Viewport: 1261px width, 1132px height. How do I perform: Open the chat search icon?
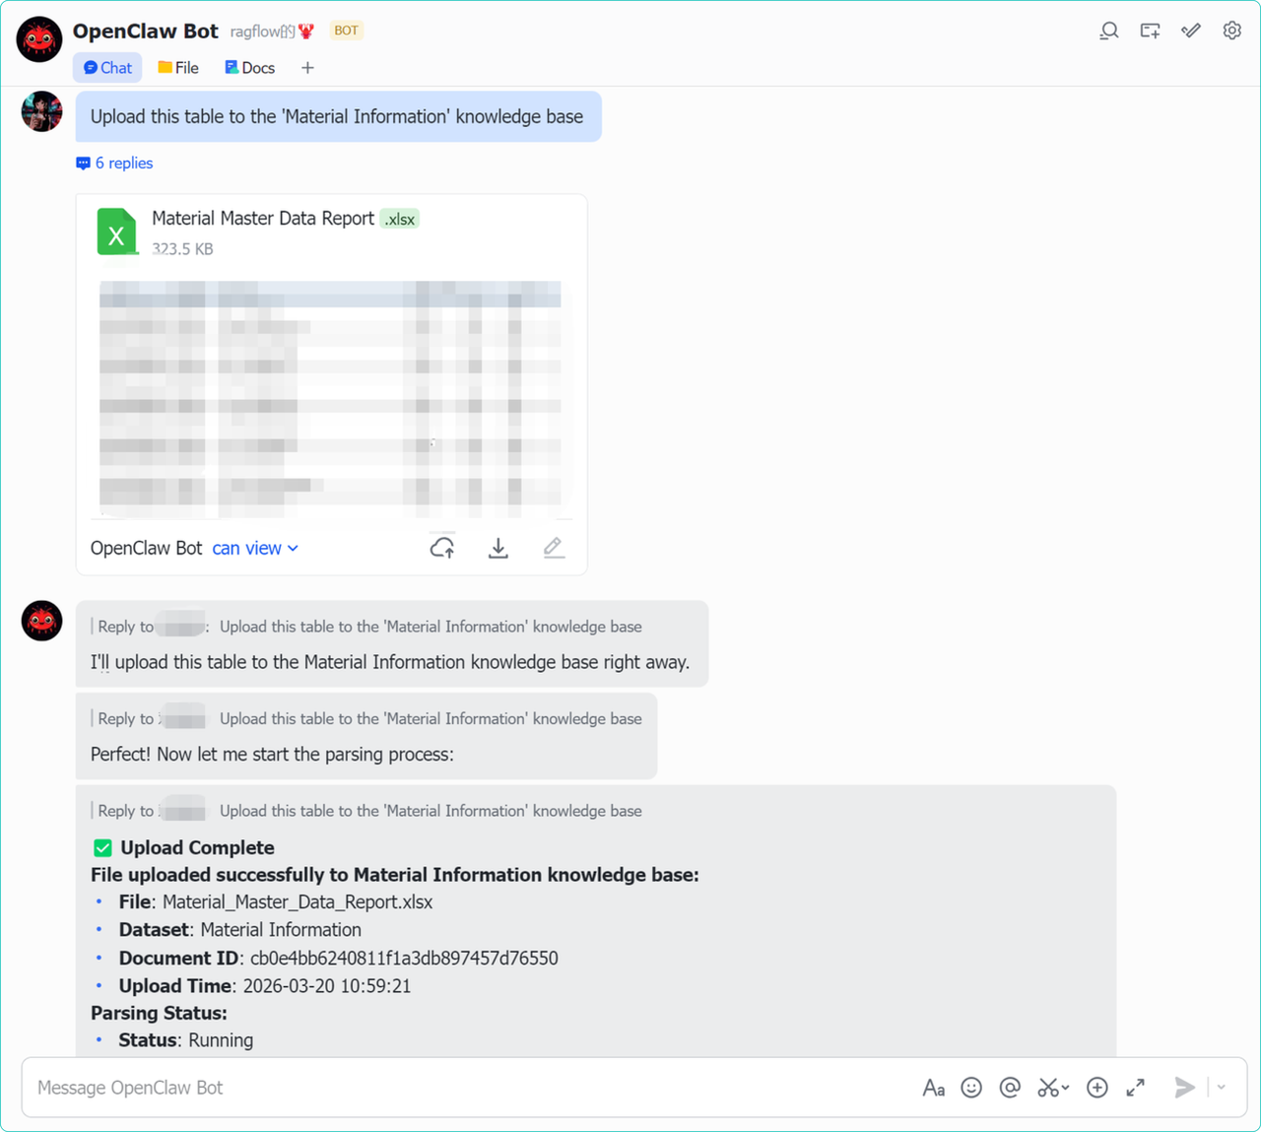pos(1109,31)
